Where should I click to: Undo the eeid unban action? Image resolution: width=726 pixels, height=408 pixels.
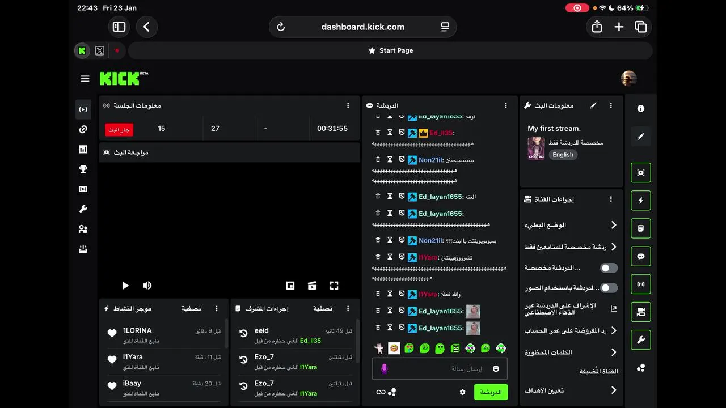(243, 334)
